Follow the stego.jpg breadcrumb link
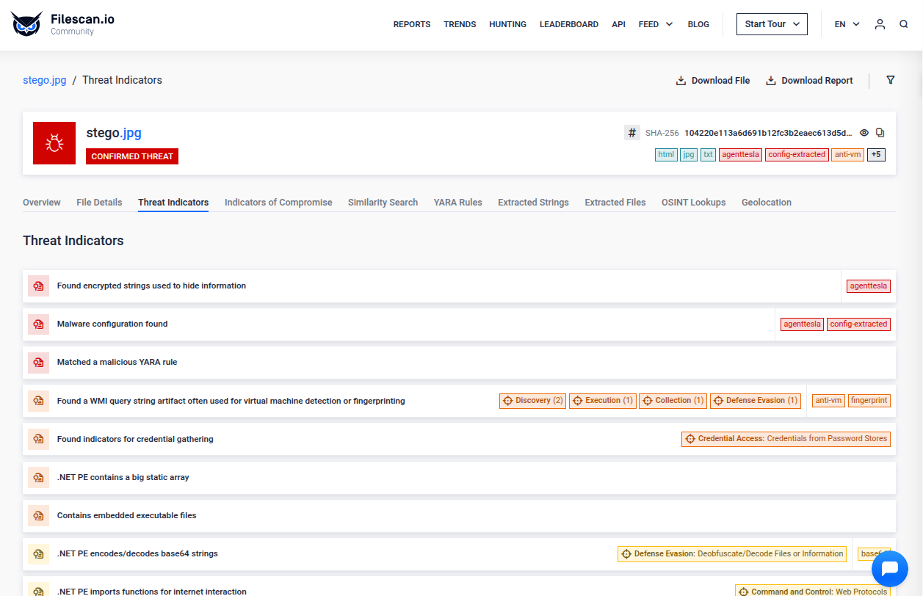Screen dimensions: 923x596 [x=45, y=80]
